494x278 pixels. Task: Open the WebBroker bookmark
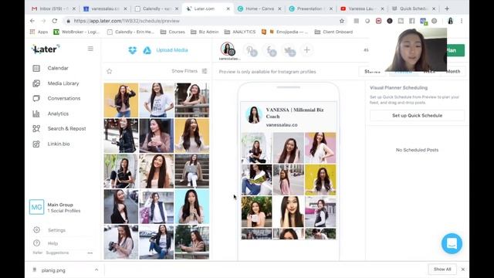point(76,32)
